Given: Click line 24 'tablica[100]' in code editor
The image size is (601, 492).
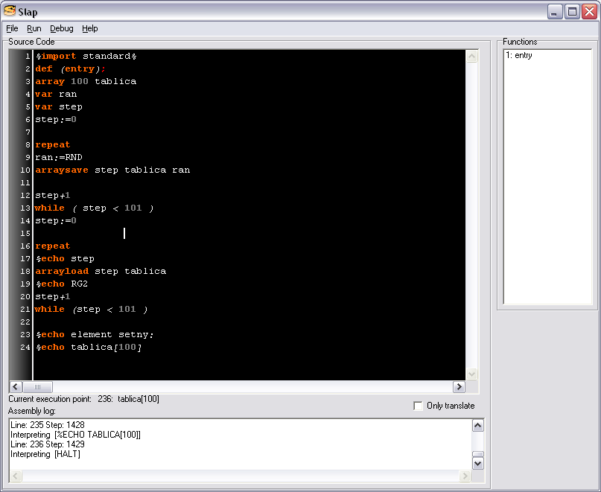Looking at the screenshot, I should coord(106,348).
